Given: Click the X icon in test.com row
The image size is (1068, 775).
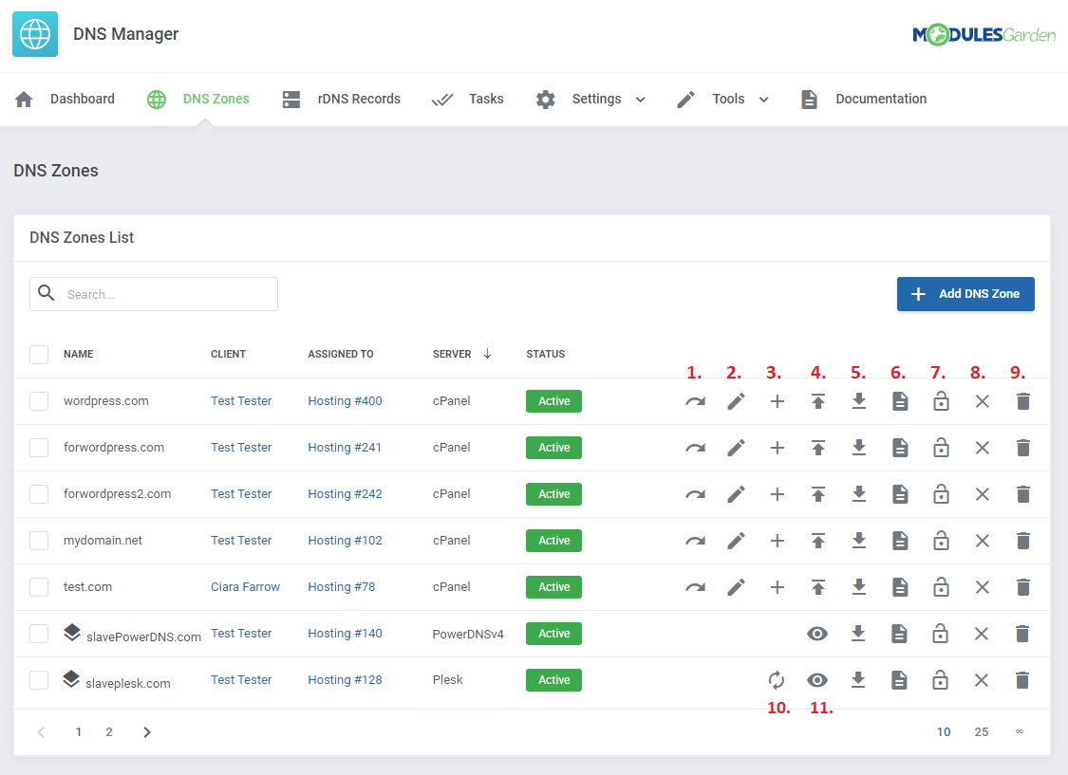Looking at the screenshot, I should point(982,587).
